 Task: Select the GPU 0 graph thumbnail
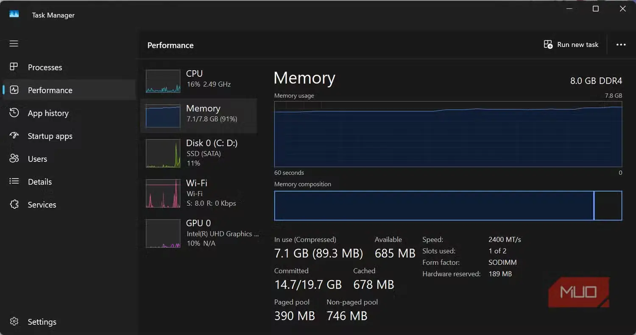click(163, 233)
